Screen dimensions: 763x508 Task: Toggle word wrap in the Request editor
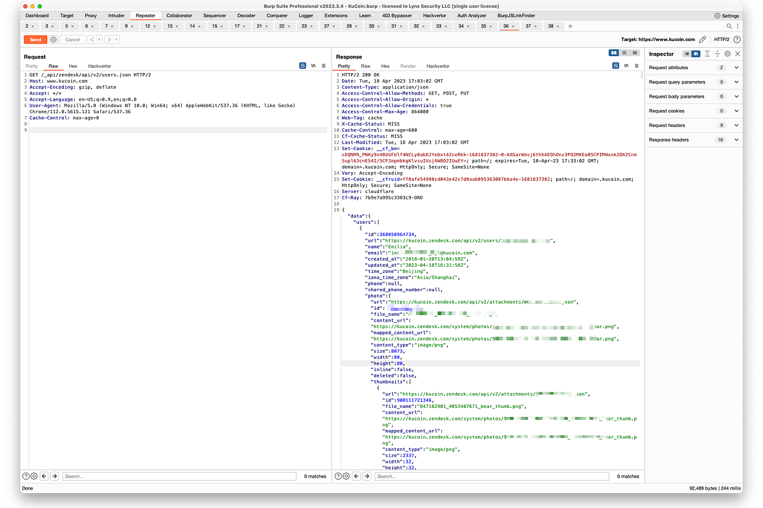click(x=303, y=66)
